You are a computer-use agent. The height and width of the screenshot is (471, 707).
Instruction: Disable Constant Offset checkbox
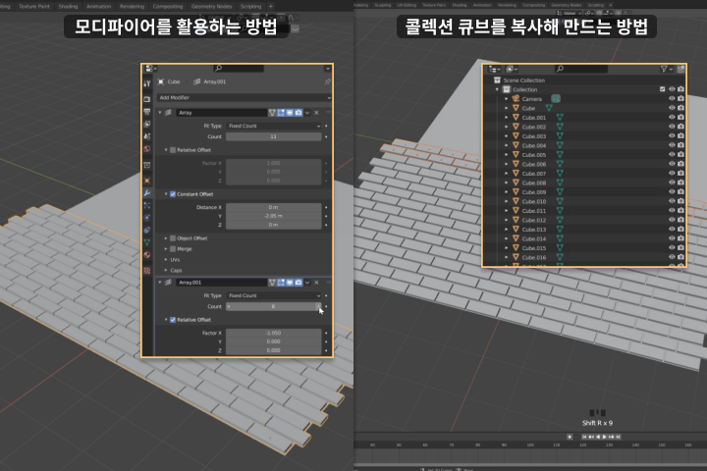173,194
